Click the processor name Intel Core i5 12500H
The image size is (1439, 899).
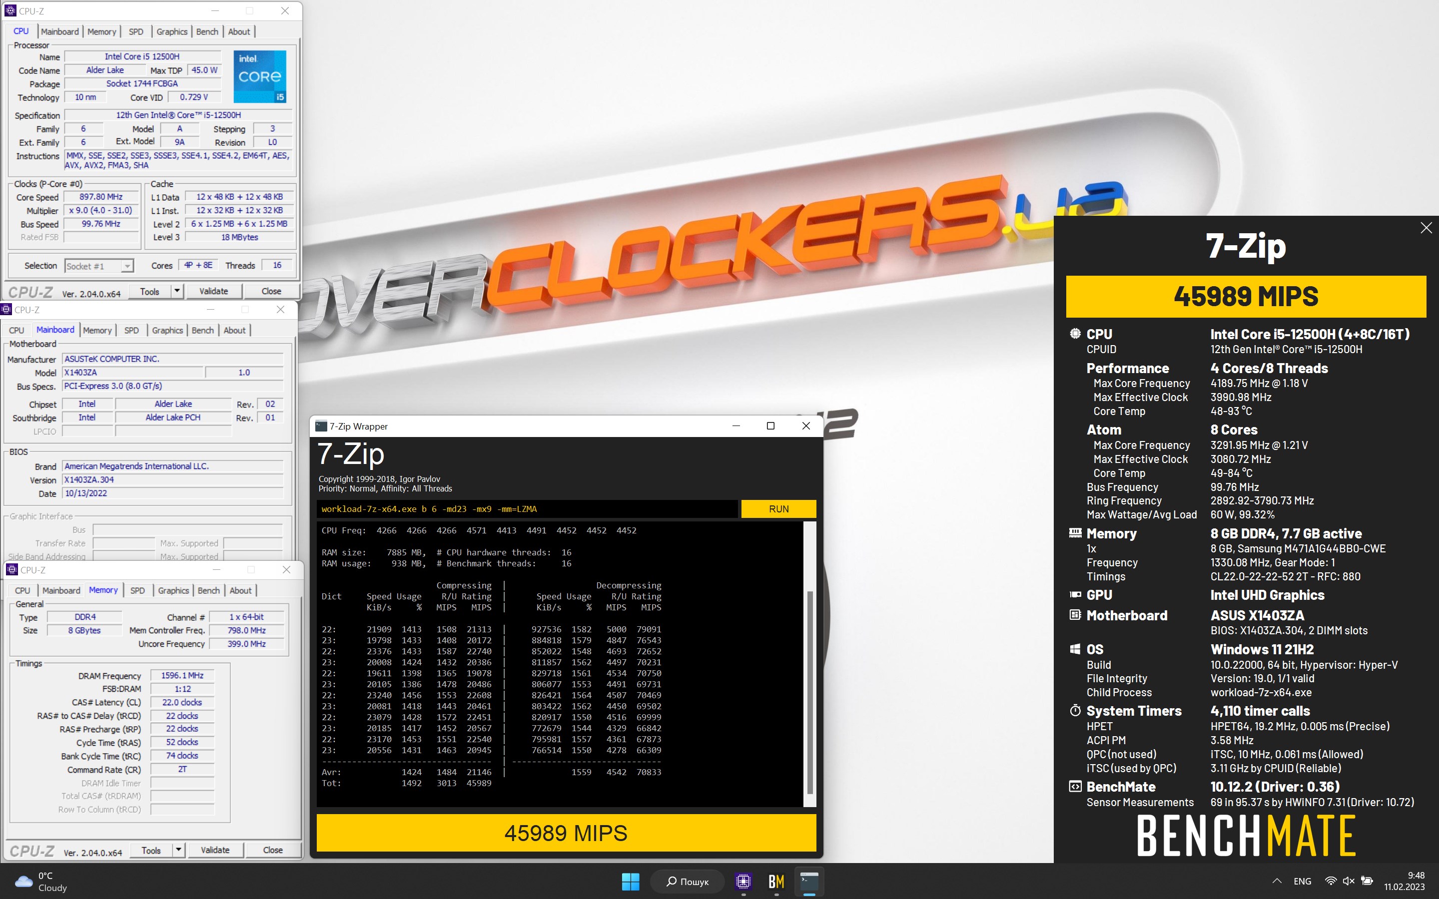click(142, 56)
